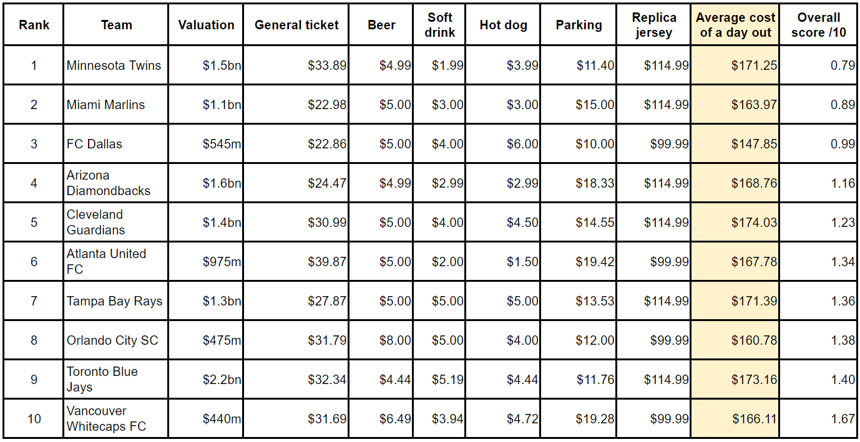Click the Miami Marlins team cell
The width and height of the screenshot is (860, 442).
(106, 105)
